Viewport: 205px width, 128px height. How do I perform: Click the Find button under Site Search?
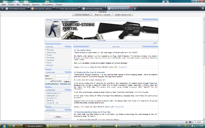[x=58, y=117]
